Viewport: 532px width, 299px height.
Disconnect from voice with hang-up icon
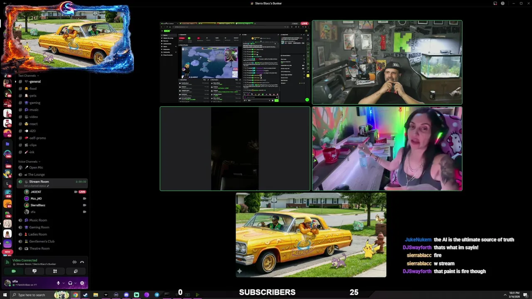[x=82, y=262]
